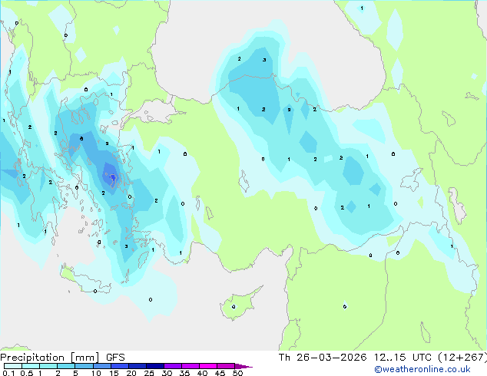This screenshot has width=487, height=376.
Task: Click the 0.1–0.5 mm legend color swatch
Action: point(13,366)
